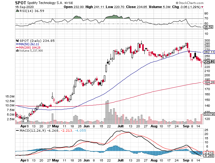Click the Close 234.85 value in header
This screenshot has width=215, height=163.
tap(137, 7)
